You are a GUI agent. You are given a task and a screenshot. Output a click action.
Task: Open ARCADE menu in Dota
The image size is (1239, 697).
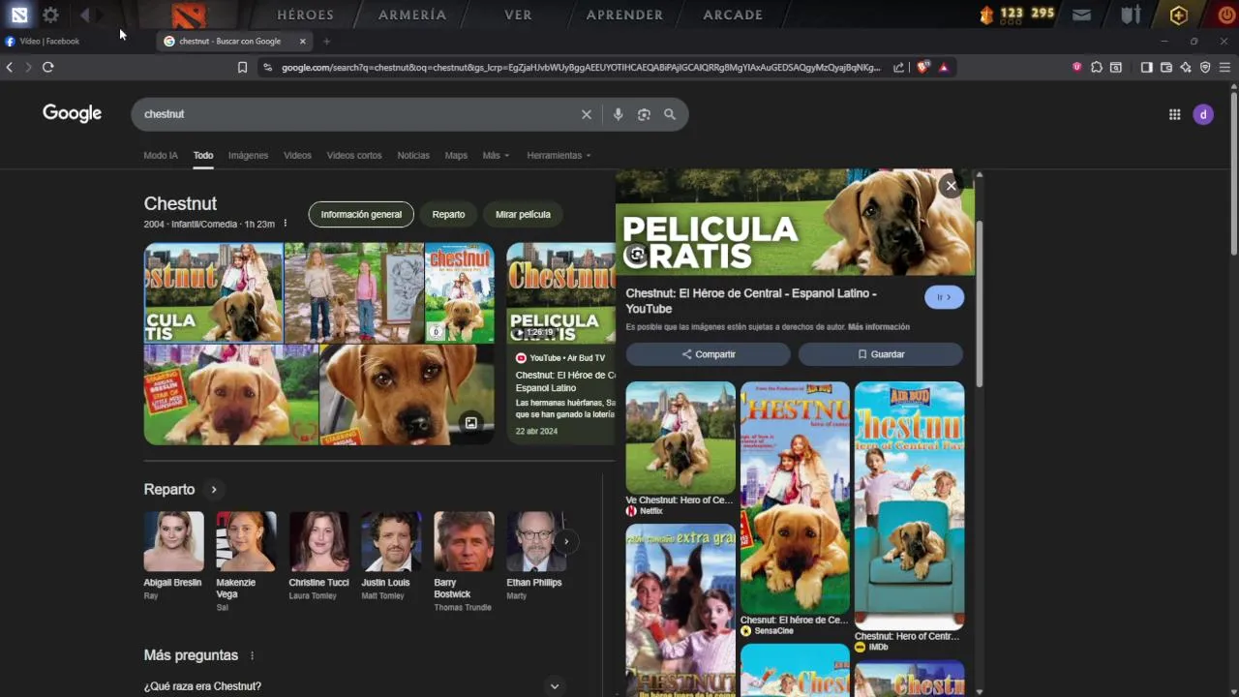733,15
